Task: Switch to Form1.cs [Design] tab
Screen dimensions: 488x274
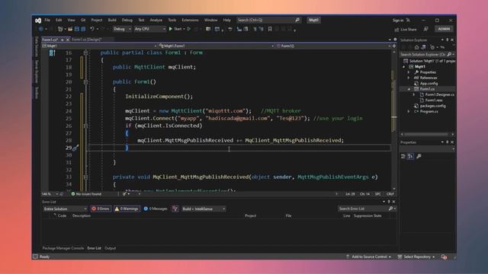Action: click(86, 40)
